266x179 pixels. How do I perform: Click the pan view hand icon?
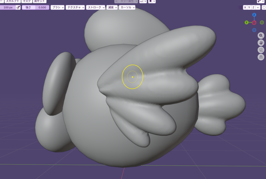(261, 43)
